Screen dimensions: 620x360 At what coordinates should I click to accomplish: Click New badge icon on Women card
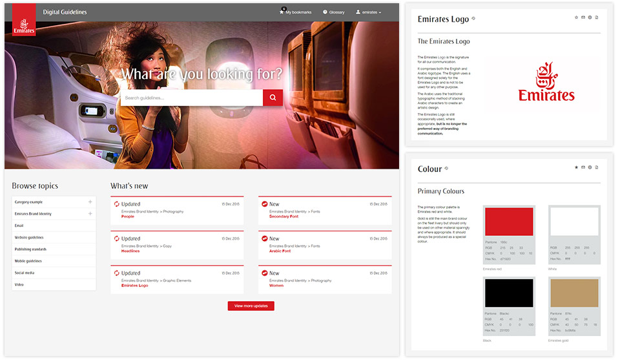coord(265,273)
